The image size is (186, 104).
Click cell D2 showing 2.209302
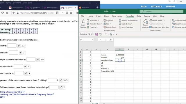120,55
